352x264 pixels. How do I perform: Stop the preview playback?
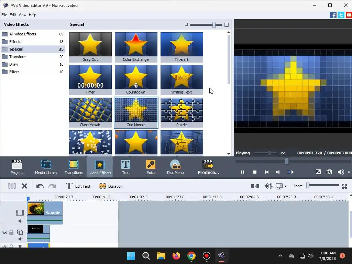coord(255,172)
